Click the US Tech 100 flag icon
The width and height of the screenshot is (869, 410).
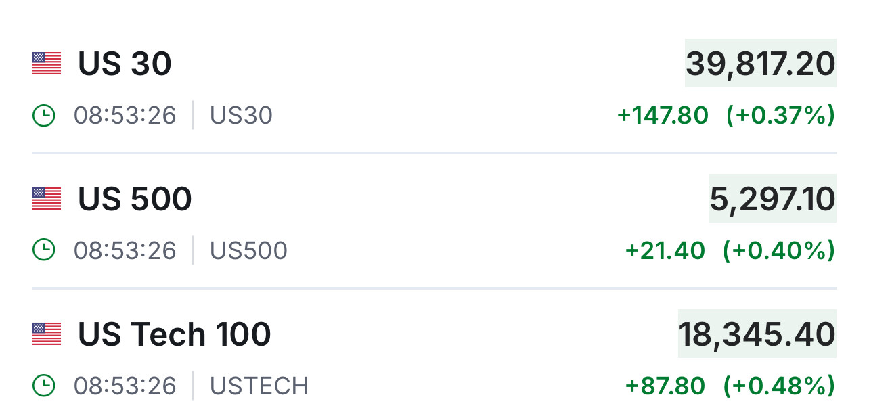click(x=47, y=334)
